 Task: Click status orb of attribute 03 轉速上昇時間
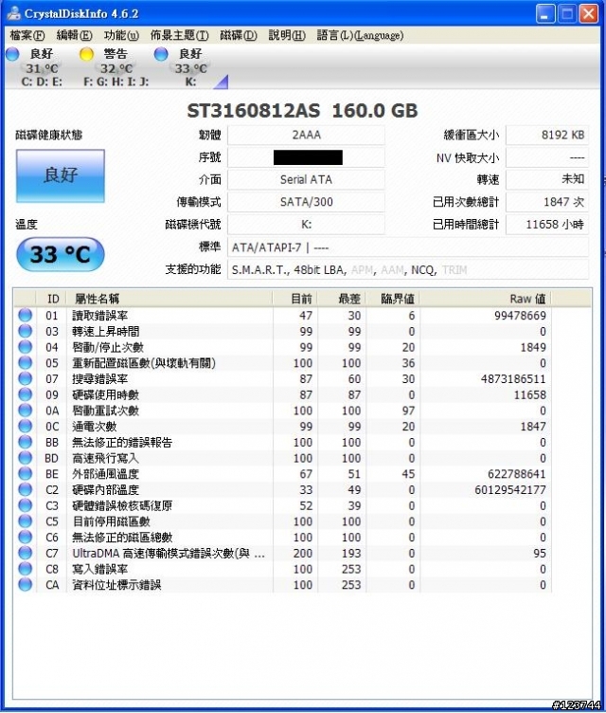(25, 331)
